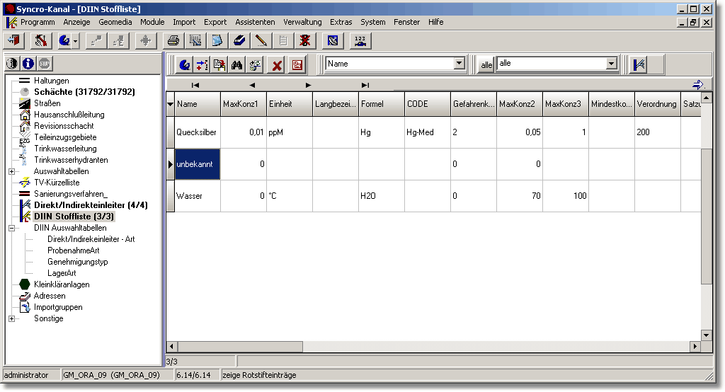Go to first record navigation arrow
The image size is (725, 392).
(x=195, y=85)
